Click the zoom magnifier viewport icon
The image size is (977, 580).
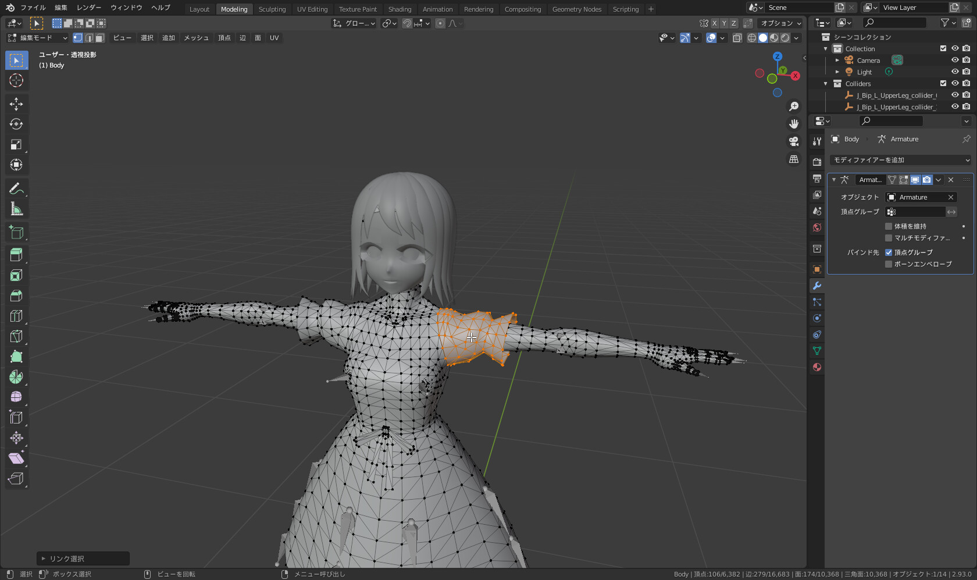pyautogui.click(x=794, y=106)
